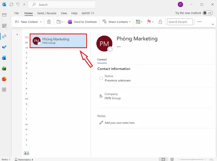The height and width of the screenshot is (161, 217).
Task: Toggle the Try the new Outlook switch
Action: coord(207,13)
